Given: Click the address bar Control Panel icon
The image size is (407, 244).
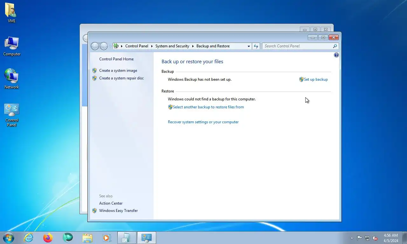Looking at the screenshot, I should click(x=116, y=46).
